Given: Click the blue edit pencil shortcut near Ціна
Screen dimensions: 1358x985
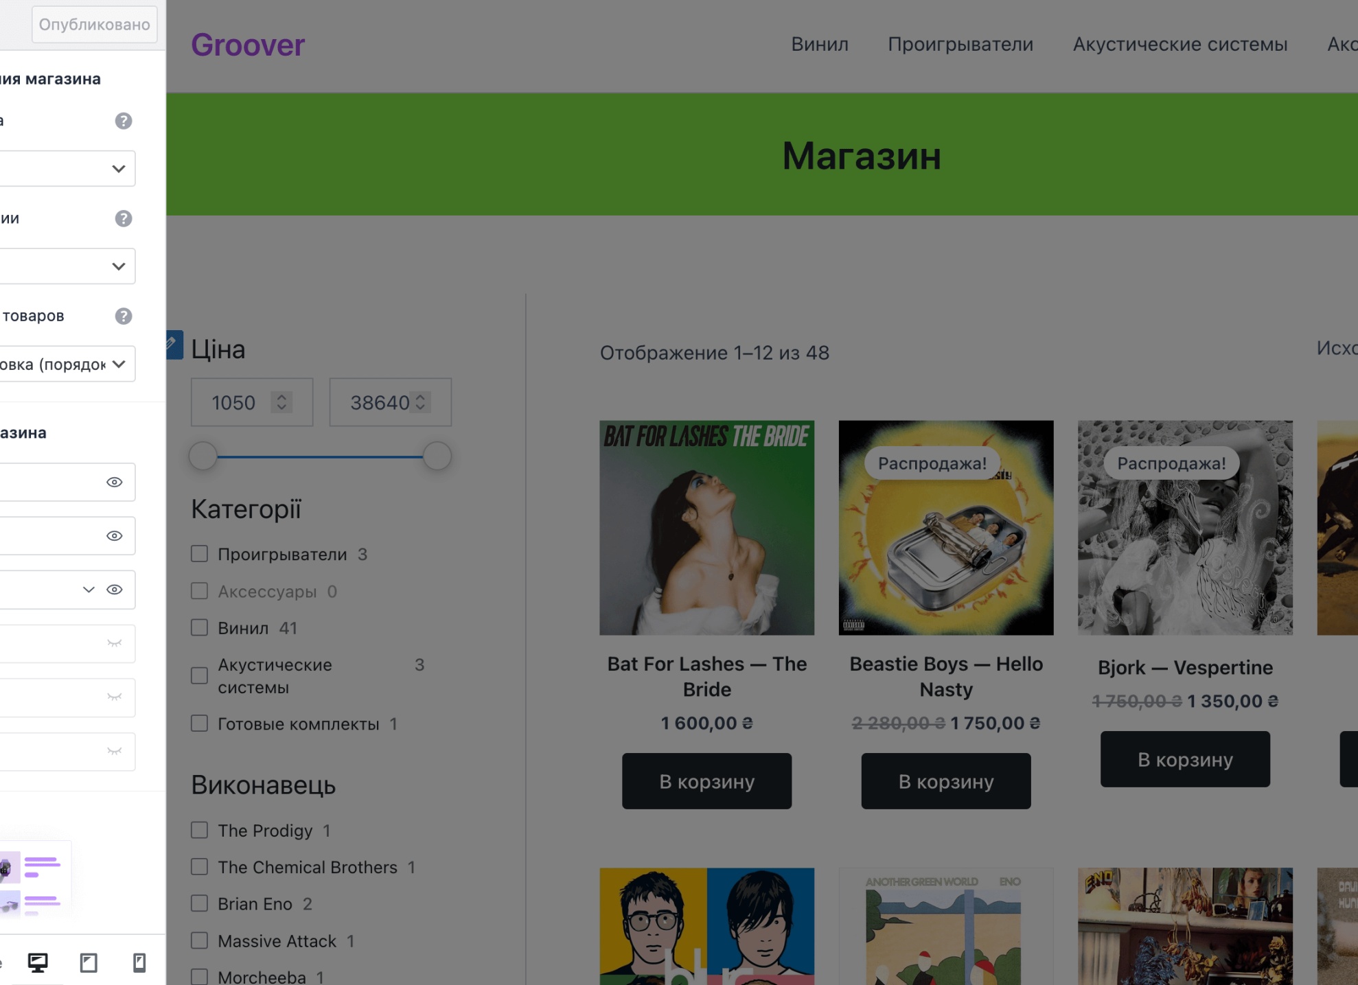Looking at the screenshot, I should pyautogui.click(x=174, y=345).
